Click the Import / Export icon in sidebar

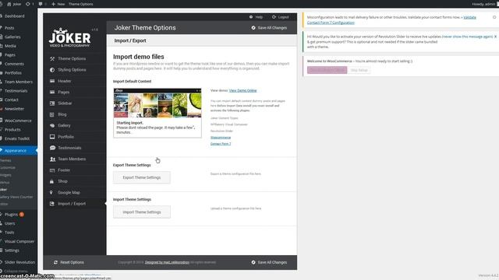(52, 204)
